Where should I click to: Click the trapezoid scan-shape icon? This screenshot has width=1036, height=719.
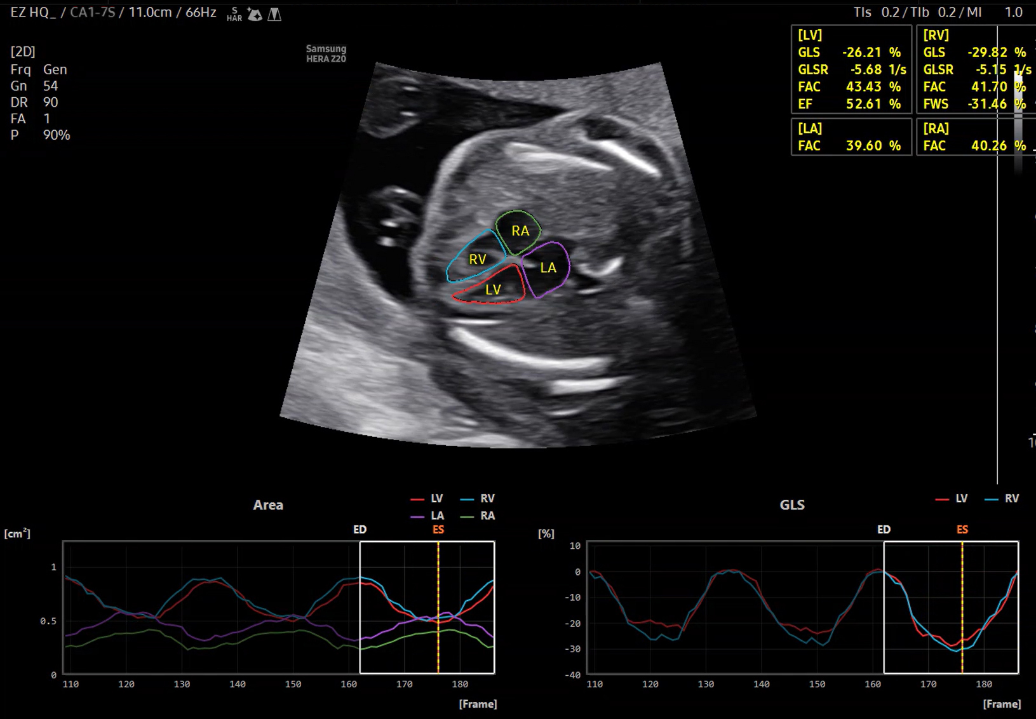click(x=274, y=15)
